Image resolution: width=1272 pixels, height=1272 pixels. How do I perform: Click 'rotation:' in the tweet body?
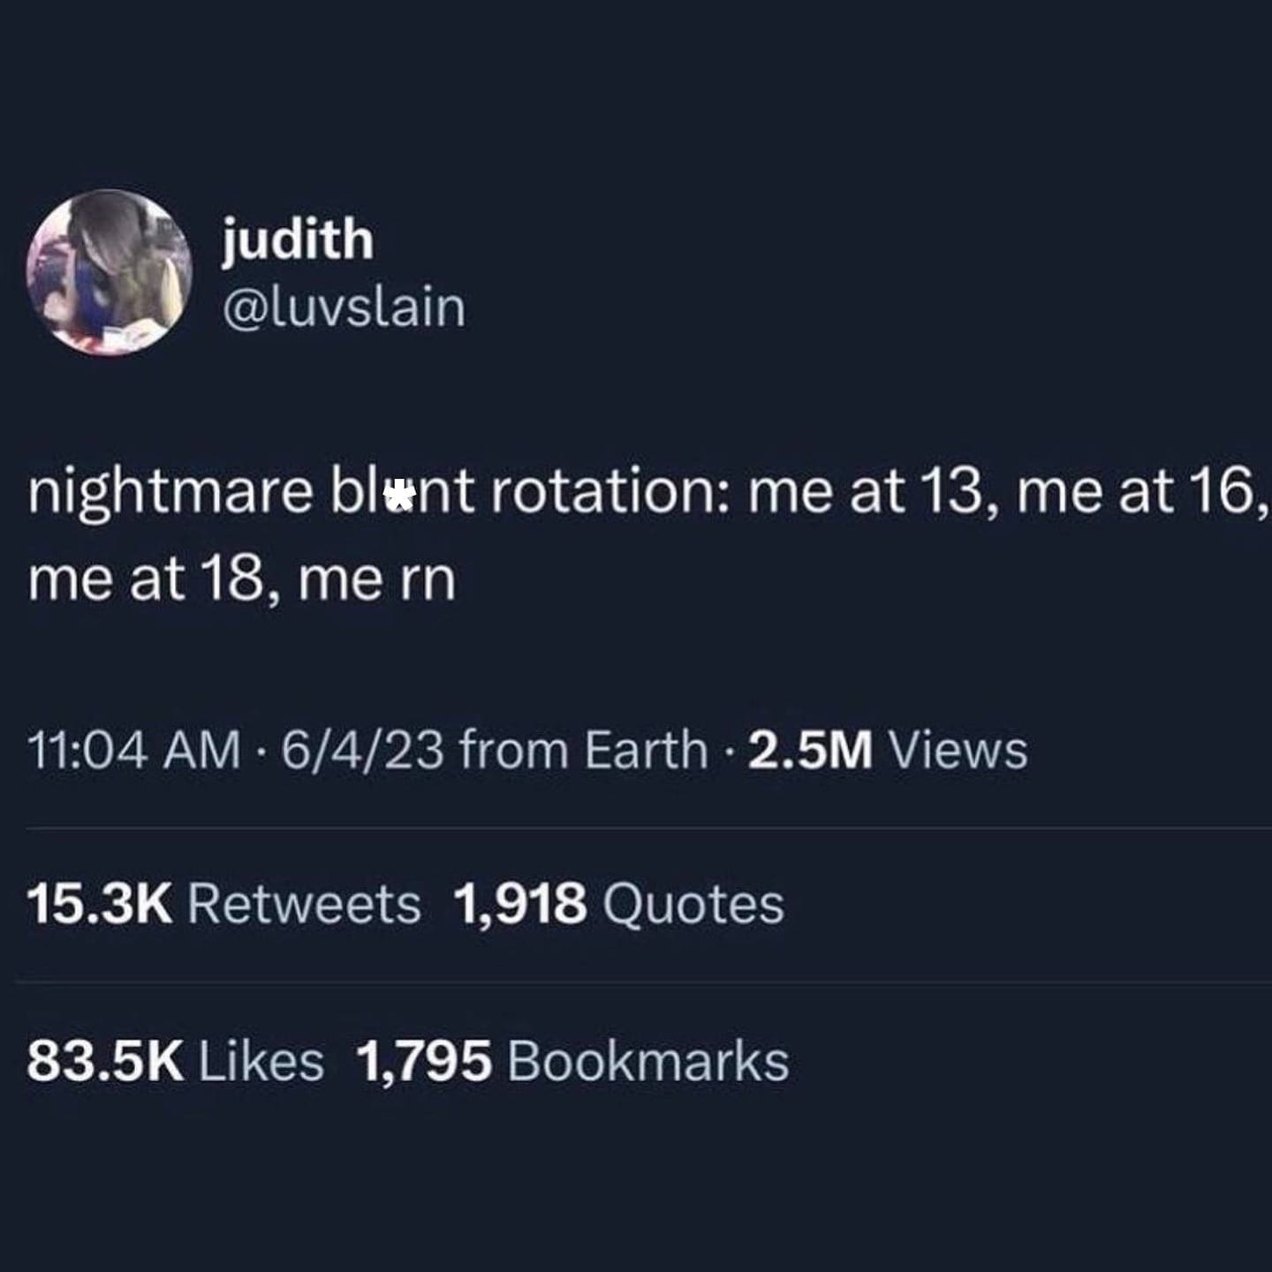[x=609, y=492]
